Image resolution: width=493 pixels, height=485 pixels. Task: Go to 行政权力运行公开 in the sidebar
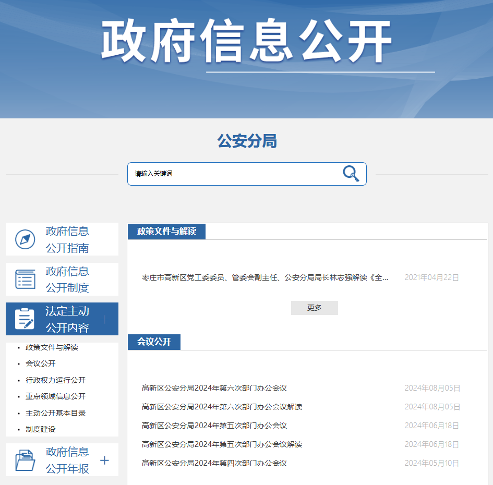tap(55, 380)
